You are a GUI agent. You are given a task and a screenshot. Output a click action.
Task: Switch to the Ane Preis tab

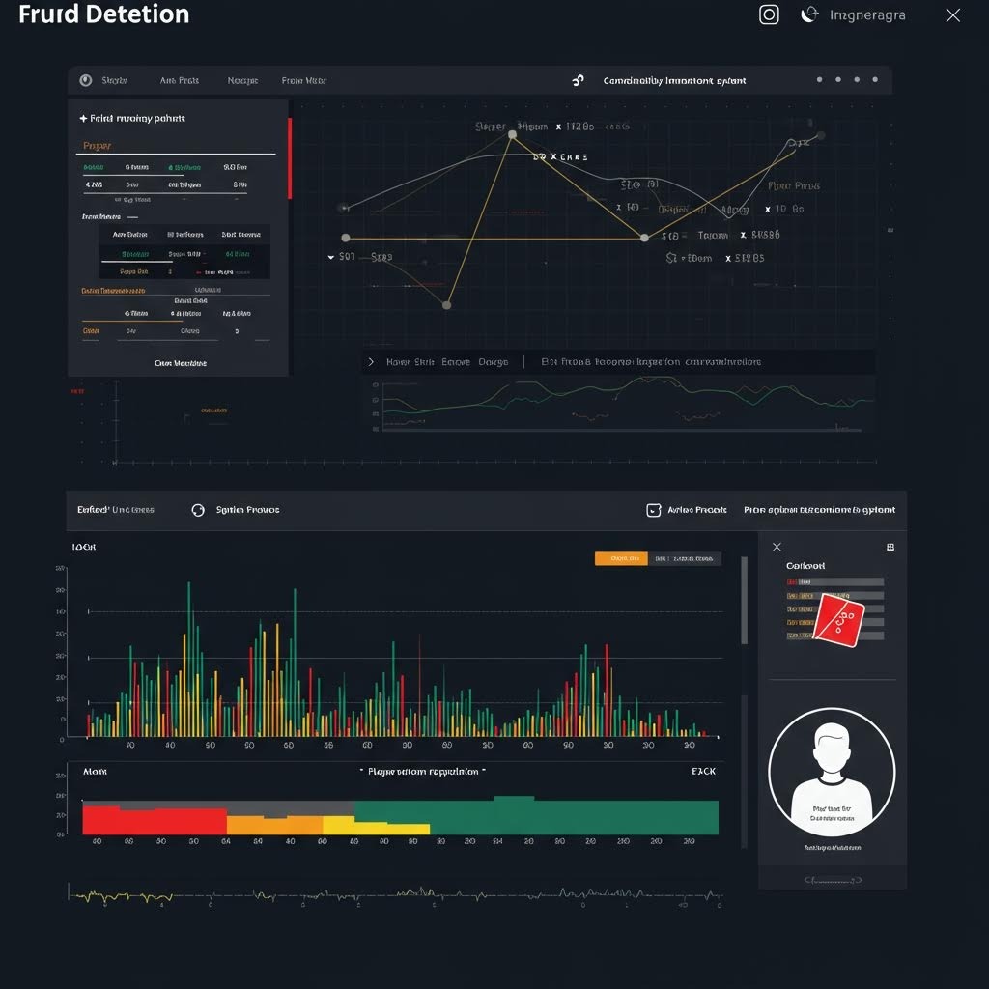pos(179,81)
